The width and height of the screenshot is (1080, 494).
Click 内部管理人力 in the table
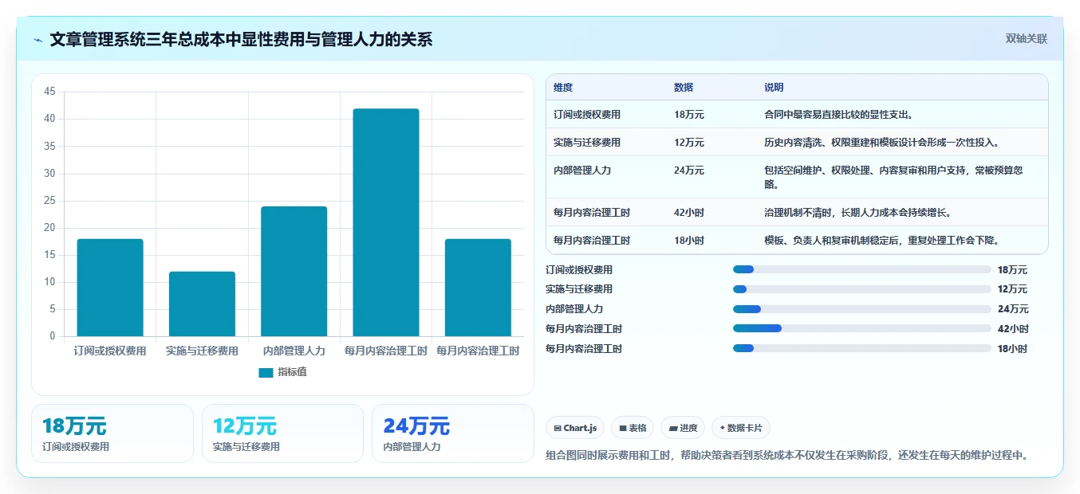coord(582,171)
